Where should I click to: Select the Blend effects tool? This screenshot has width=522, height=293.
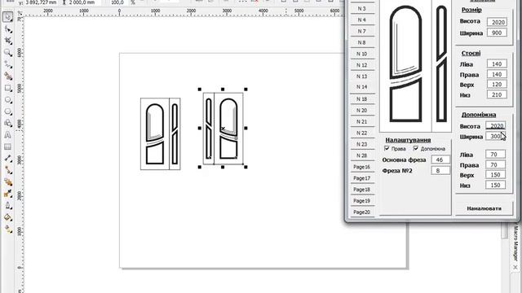[x=7, y=182]
